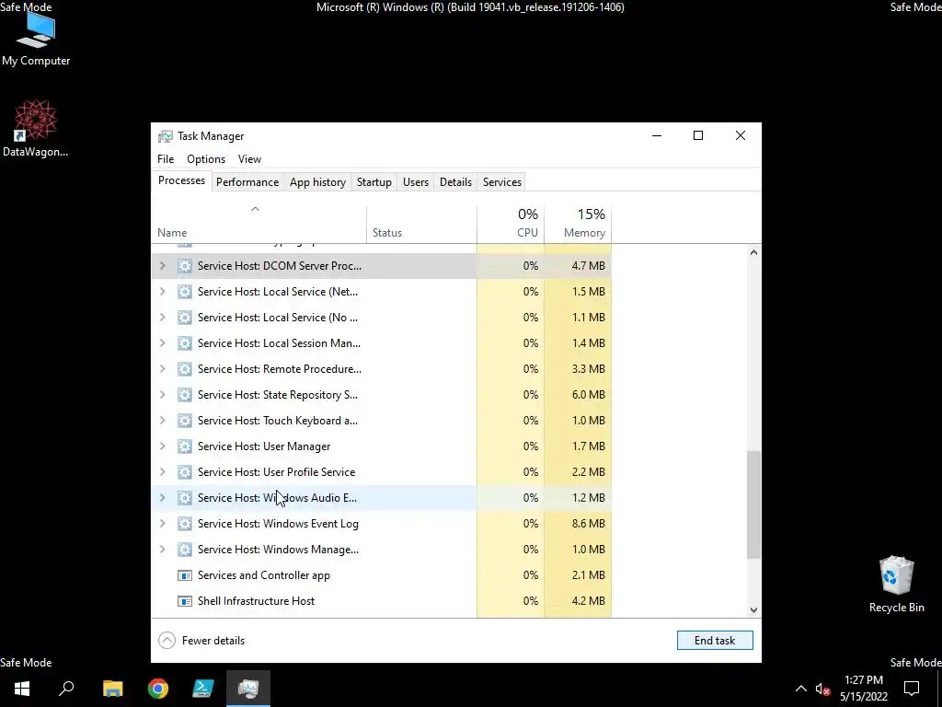
Task: Click the 8.6 MB memory value
Action: click(x=588, y=524)
